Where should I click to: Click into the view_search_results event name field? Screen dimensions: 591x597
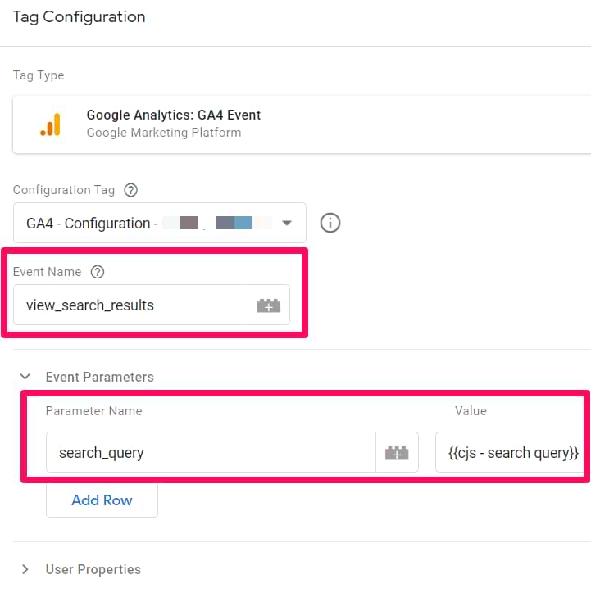click(131, 305)
